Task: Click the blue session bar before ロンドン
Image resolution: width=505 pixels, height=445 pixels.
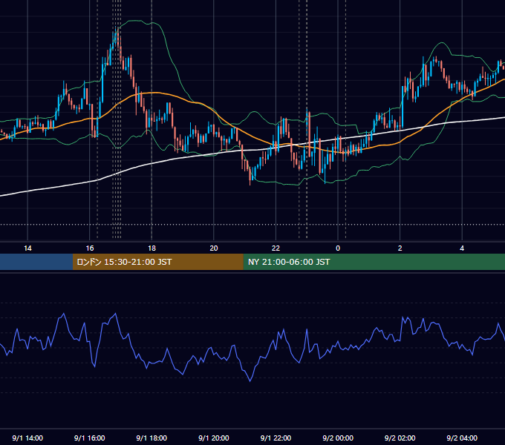Action: 36,262
